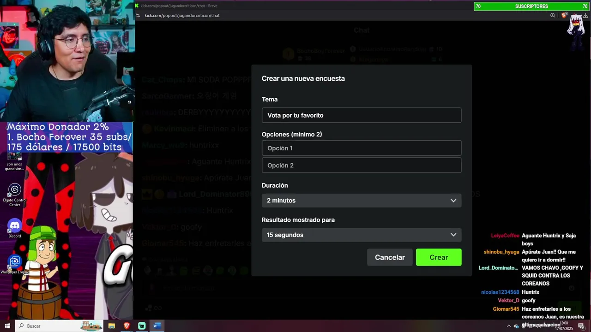
Task: Focus the Opción 2 input field
Action: [361, 165]
